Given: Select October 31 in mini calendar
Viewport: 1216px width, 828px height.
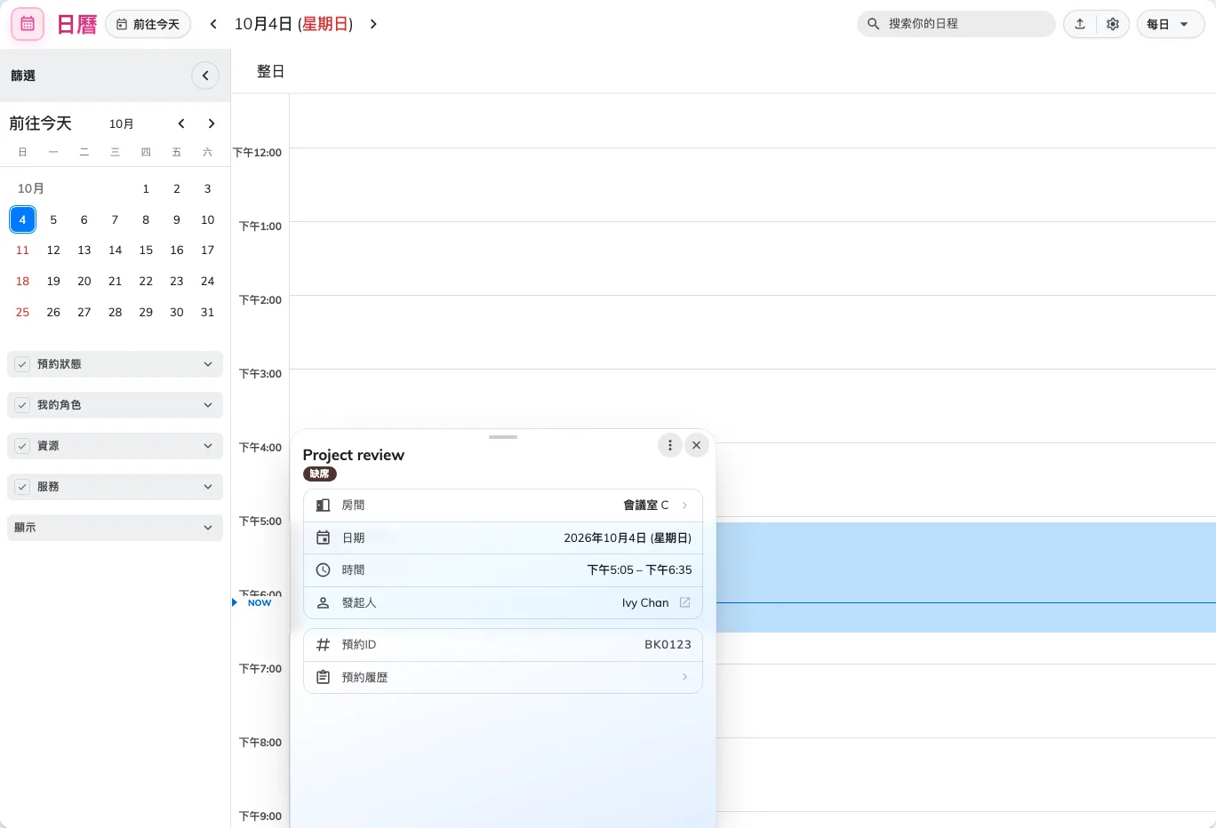Looking at the screenshot, I should [x=207, y=312].
